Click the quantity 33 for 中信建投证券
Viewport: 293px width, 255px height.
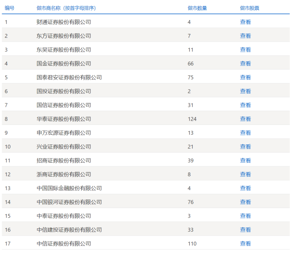tap(191, 230)
